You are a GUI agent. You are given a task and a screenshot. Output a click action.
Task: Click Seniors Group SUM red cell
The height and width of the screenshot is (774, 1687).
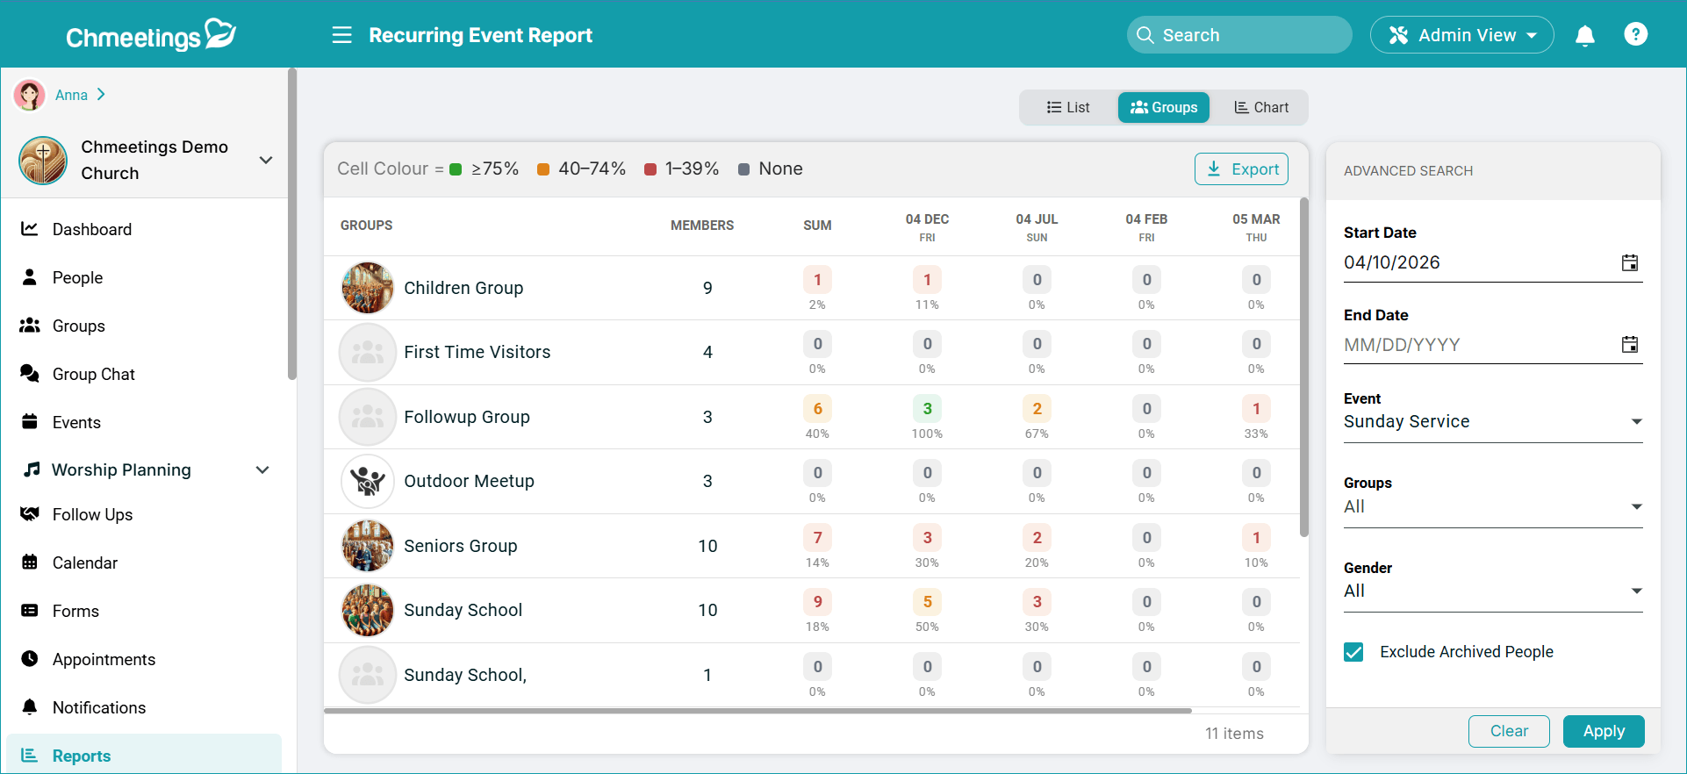click(x=817, y=538)
